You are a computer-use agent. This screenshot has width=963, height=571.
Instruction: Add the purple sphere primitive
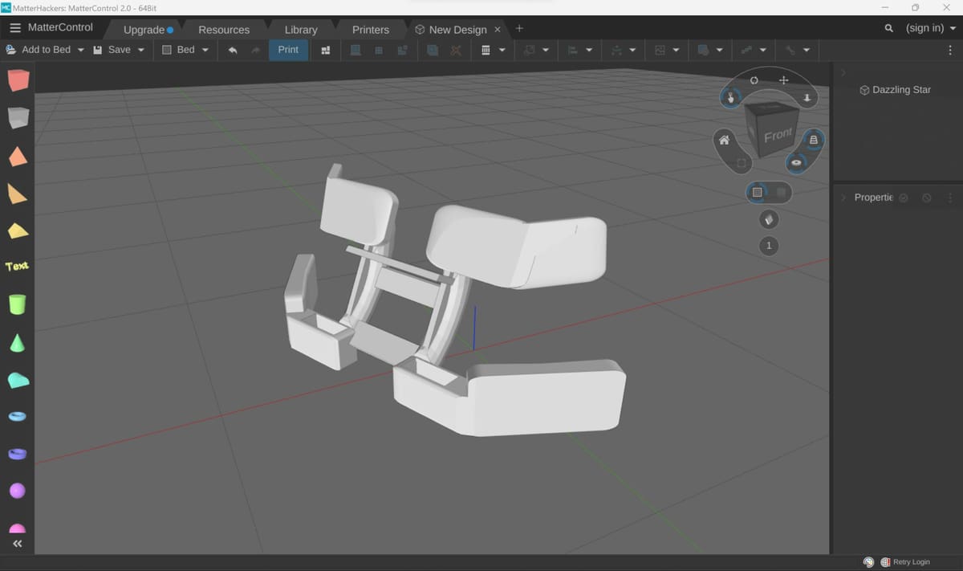17,490
